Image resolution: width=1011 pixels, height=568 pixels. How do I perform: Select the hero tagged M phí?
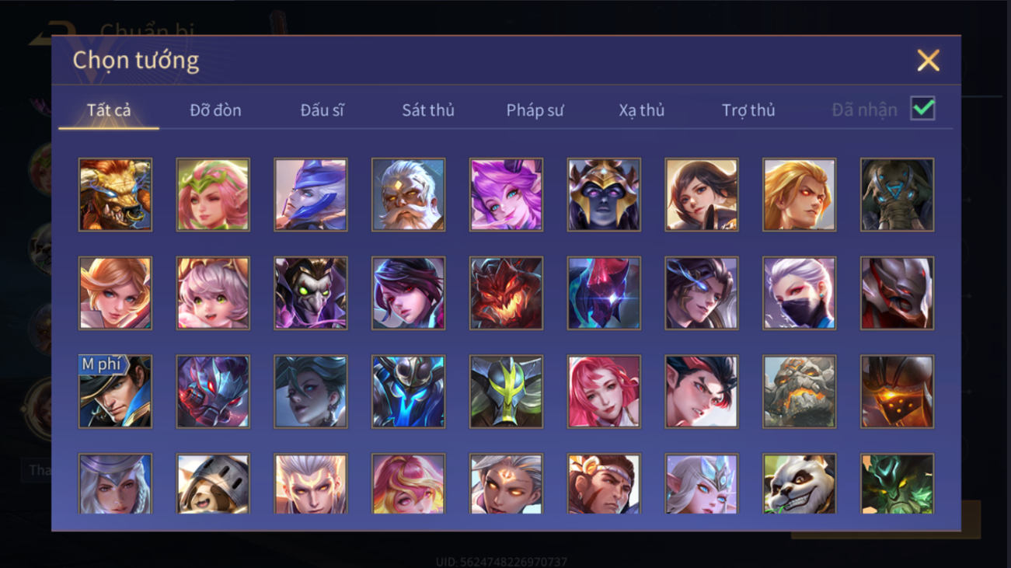(115, 392)
